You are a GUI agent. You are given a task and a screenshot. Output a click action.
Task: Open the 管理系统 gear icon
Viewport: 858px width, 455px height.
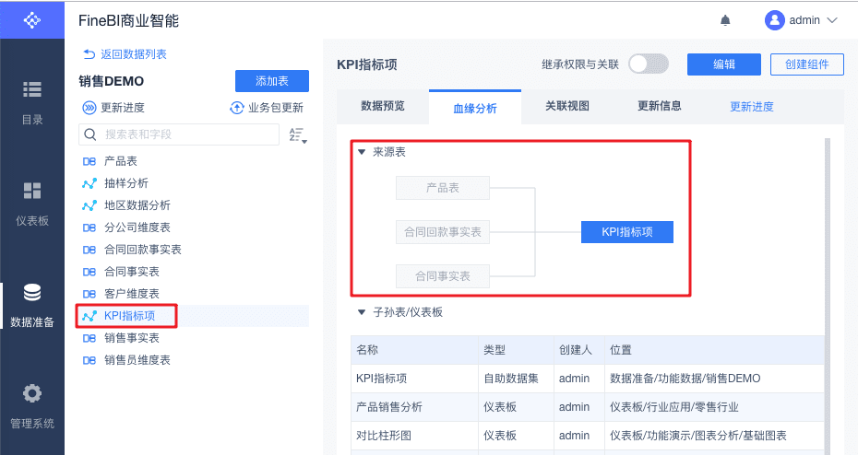(x=32, y=394)
